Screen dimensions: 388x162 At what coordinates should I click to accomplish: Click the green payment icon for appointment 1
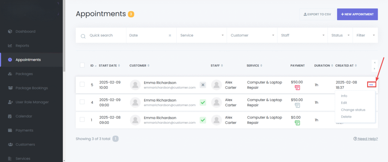(297, 123)
